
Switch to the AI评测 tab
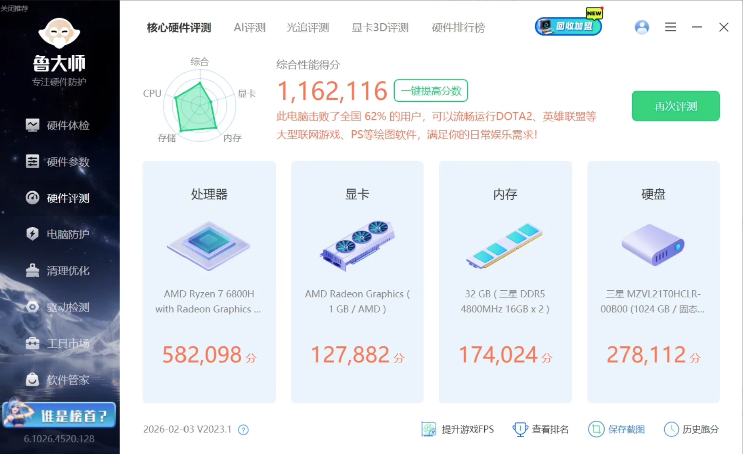click(x=250, y=28)
